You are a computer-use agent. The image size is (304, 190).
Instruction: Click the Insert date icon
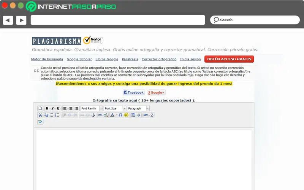pos(133,115)
